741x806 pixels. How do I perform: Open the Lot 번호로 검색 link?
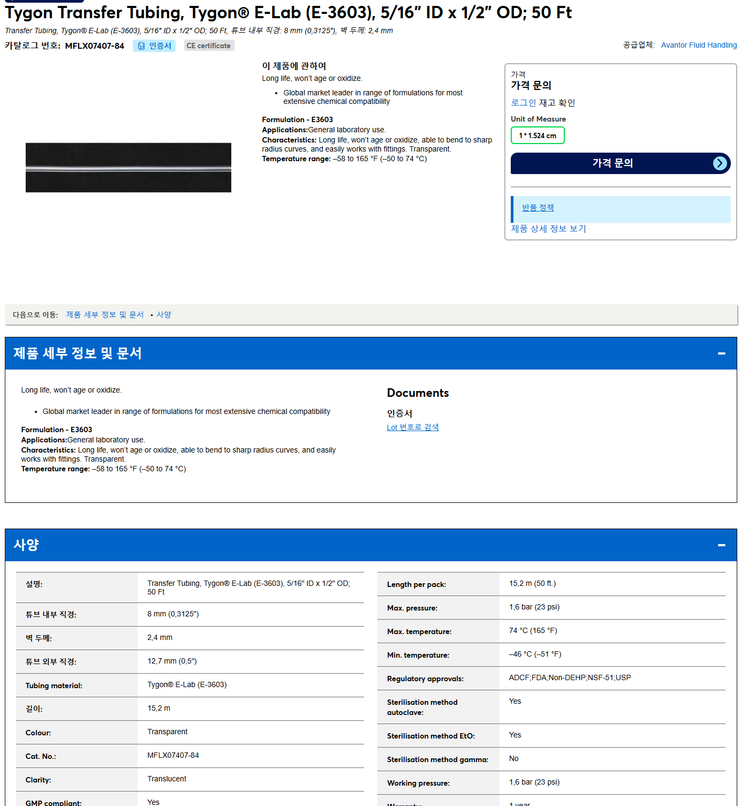[413, 427]
